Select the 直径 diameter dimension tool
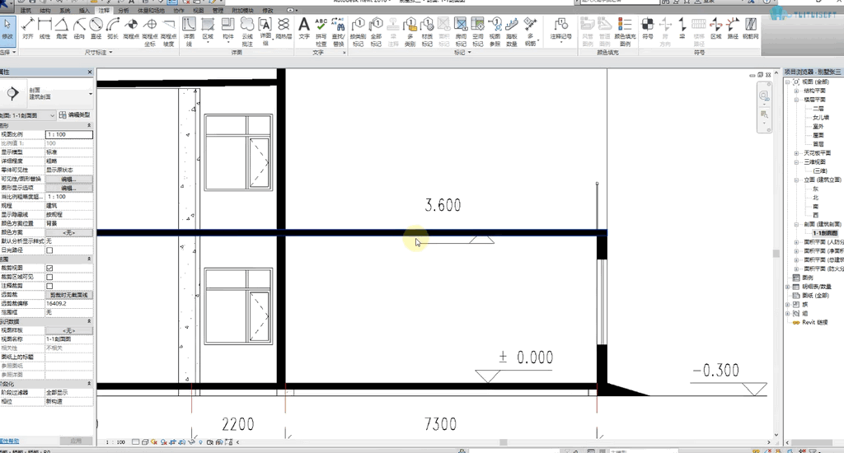Viewport: 844px width, 453px height. 96,29
